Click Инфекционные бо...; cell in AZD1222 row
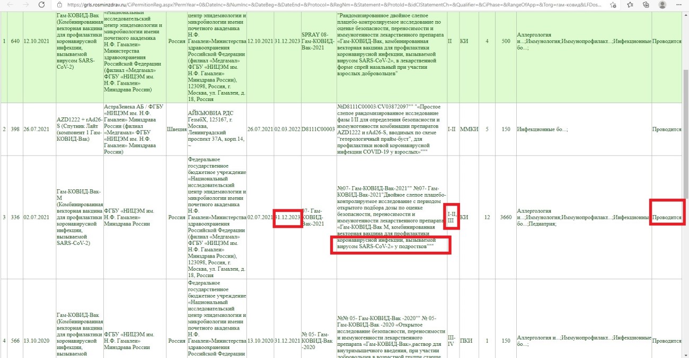This screenshot has height=358, width=689. (x=542, y=129)
